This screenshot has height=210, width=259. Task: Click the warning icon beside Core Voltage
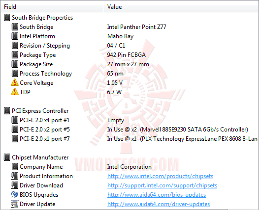click(x=15, y=82)
